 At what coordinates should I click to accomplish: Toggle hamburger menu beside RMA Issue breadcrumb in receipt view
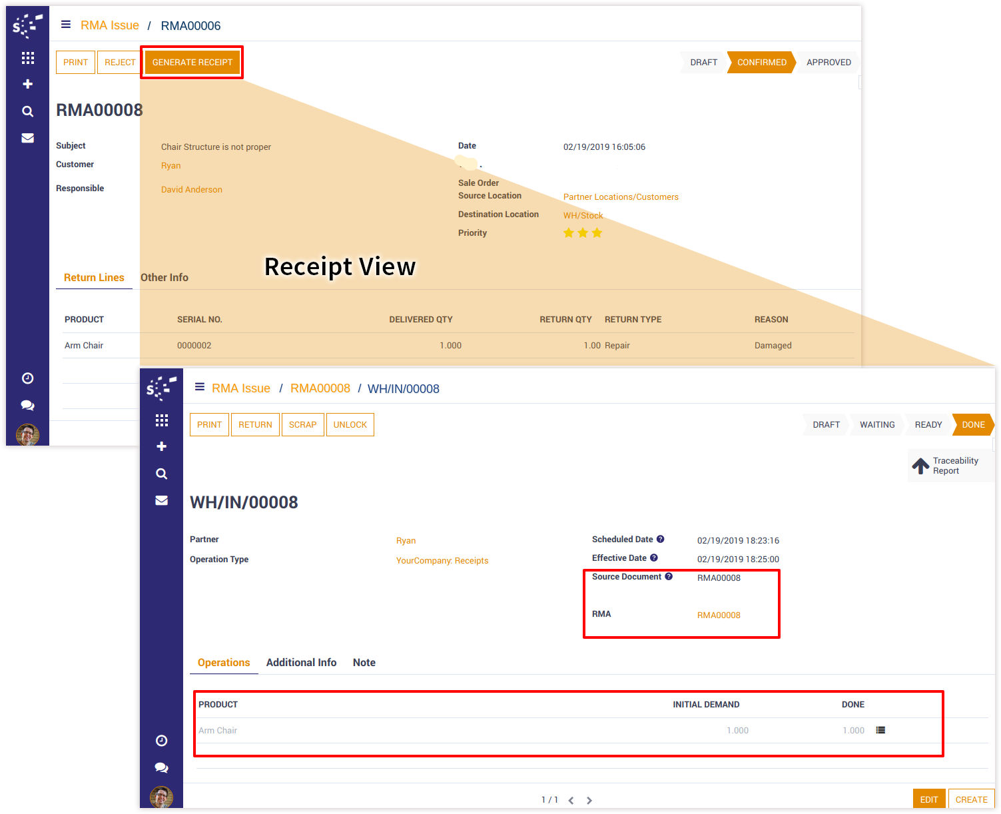coord(199,387)
